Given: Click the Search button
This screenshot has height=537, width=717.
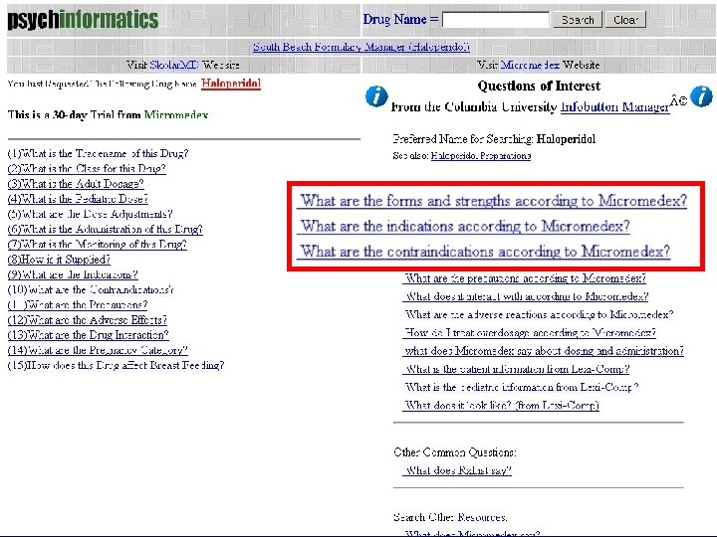Looking at the screenshot, I should 578,20.
